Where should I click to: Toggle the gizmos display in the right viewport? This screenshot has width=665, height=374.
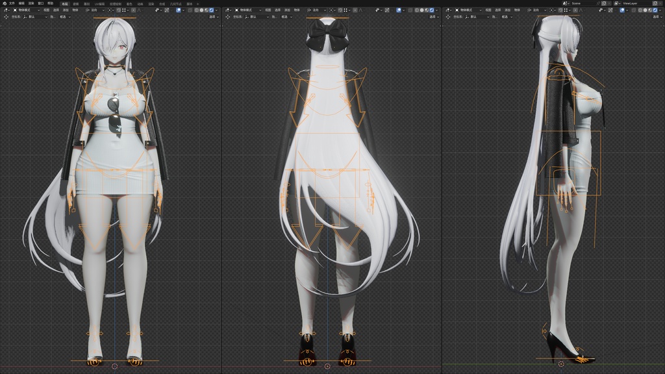[x=609, y=10]
